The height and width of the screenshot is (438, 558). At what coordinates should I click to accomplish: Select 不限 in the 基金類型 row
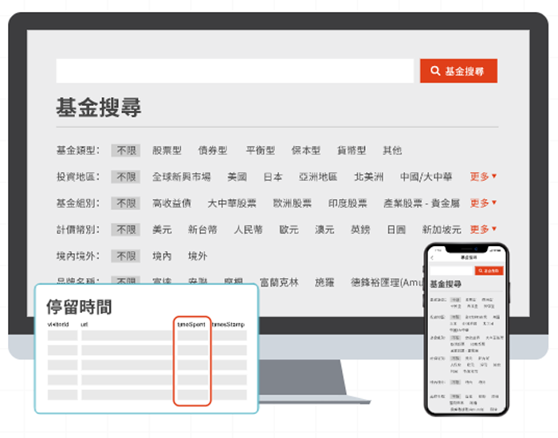125,150
